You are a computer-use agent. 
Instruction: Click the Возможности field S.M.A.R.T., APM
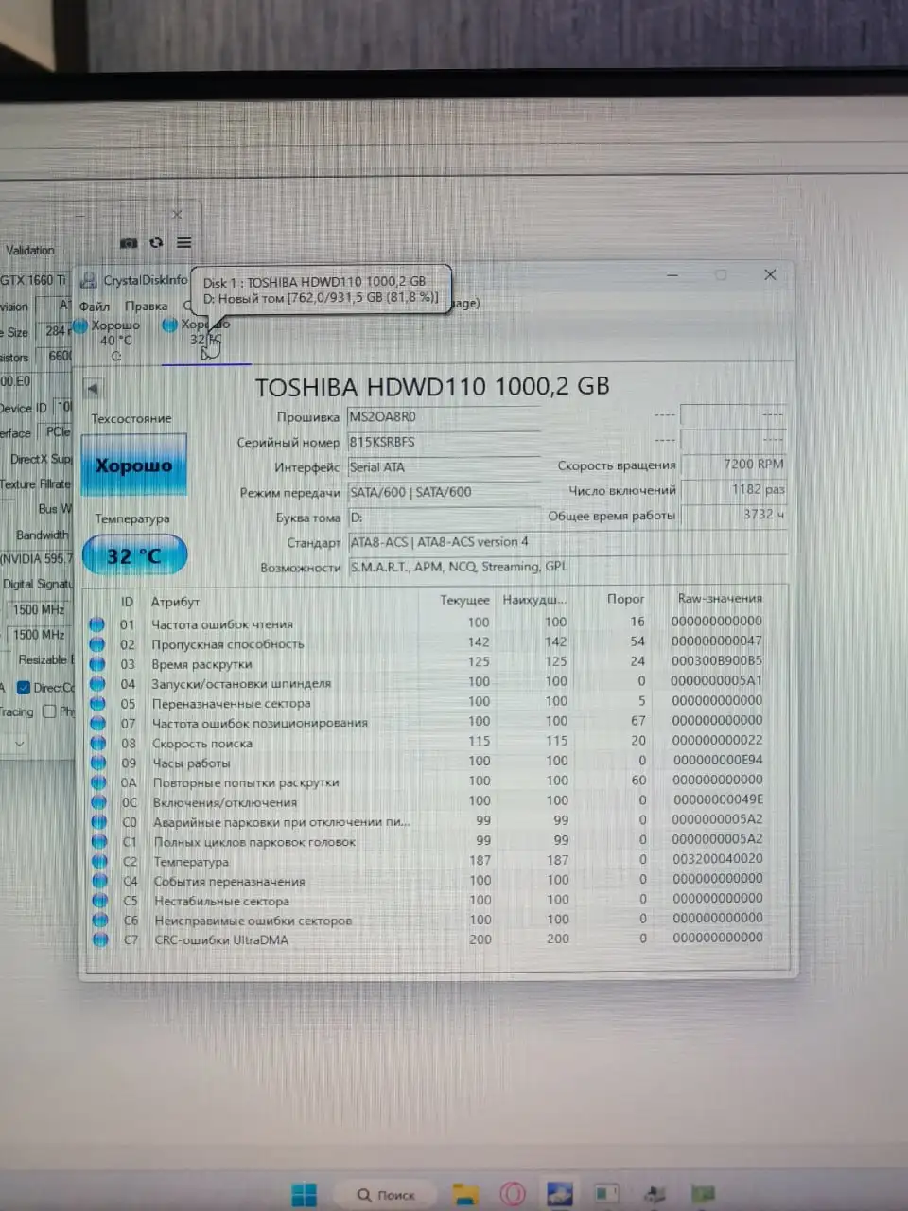[567, 567]
